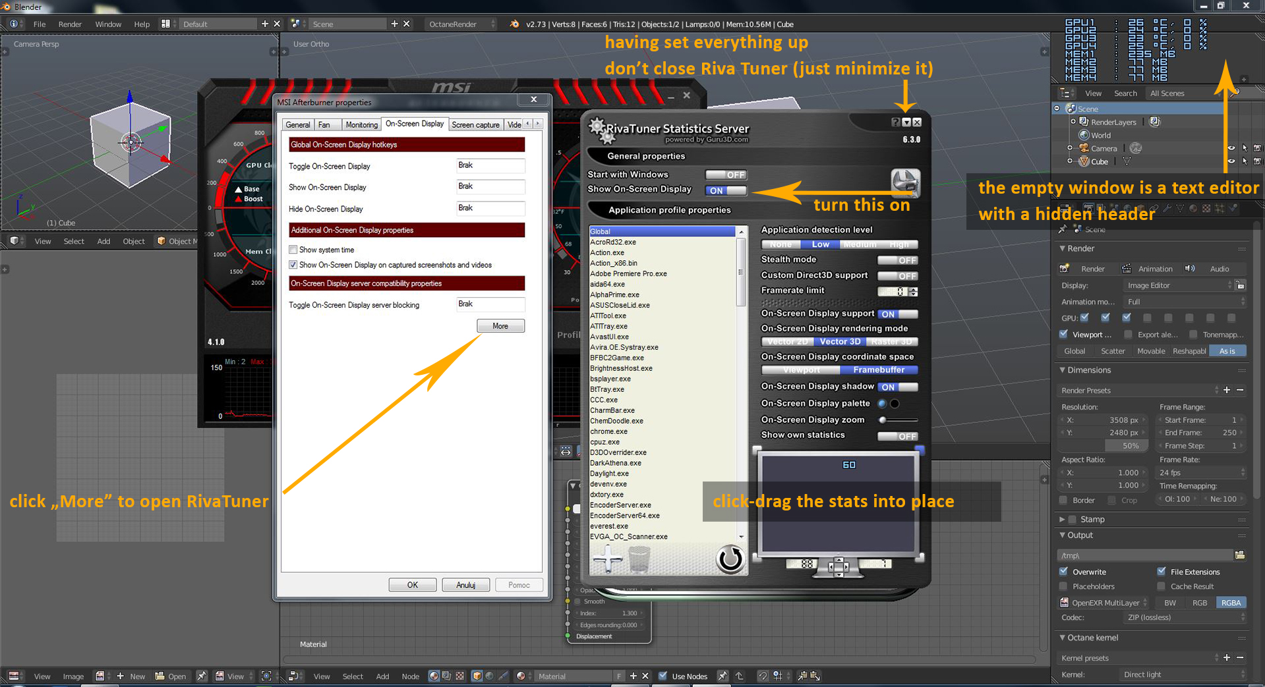Screen dimensions: 1265x687
Task: Open the OctaneRender engine dropdown
Action: point(461,24)
